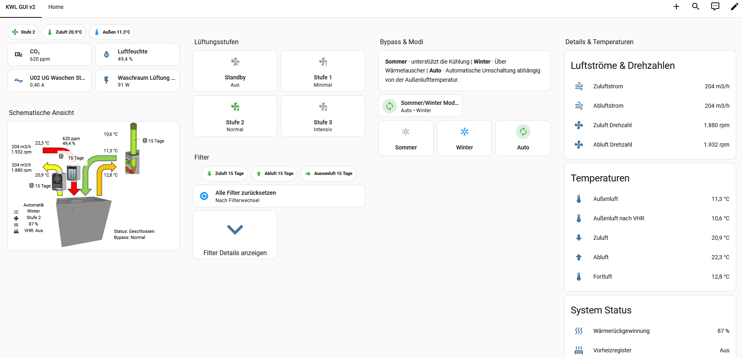Click the Wärmerückgewinnung heat waves icon
Screen dimensions: 742x358
pos(579,331)
